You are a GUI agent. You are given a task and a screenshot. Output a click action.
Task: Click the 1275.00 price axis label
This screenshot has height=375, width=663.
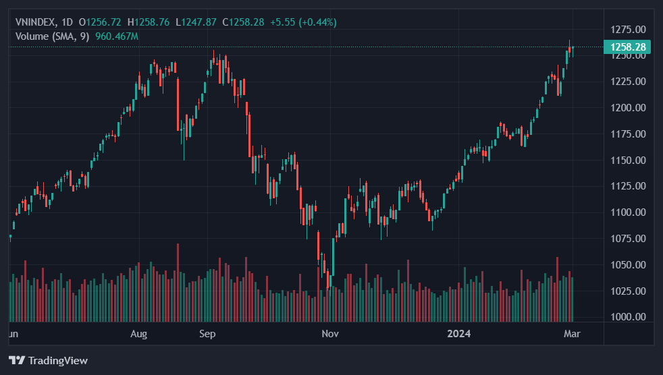[628, 30]
